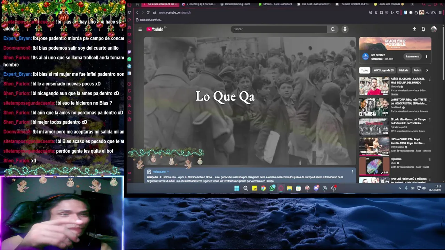This screenshot has width=445, height=250.
Task: Open the YouTube account avatar menu
Action: pyautogui.click(x=434, y=29)
